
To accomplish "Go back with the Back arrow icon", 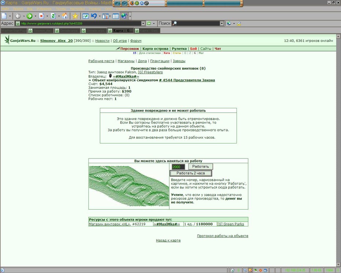I will (18, 16).
